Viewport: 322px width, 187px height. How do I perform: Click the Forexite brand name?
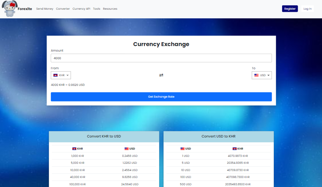point(25,9)
